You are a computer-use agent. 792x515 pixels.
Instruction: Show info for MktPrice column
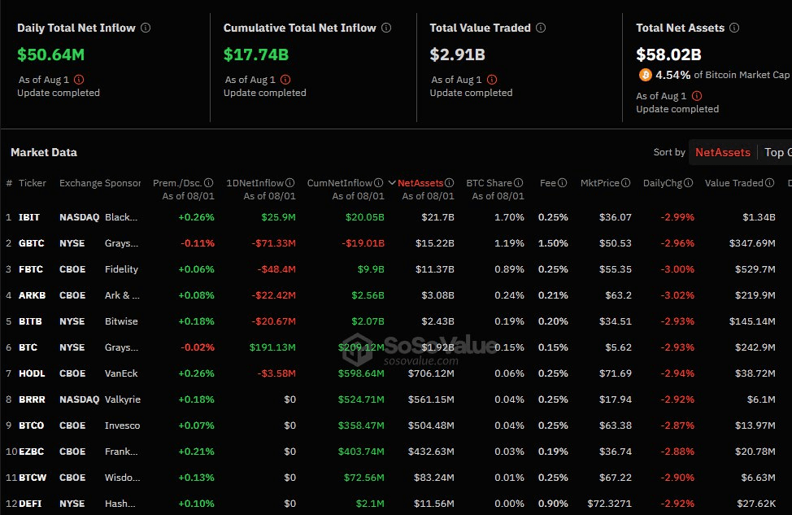626,183
